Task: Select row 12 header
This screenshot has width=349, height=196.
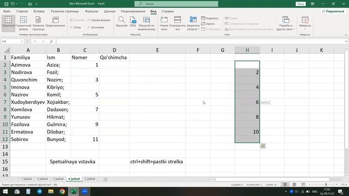Action: click(5, 139)
